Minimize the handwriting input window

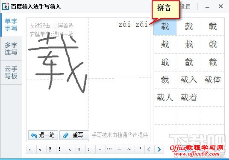207,7
